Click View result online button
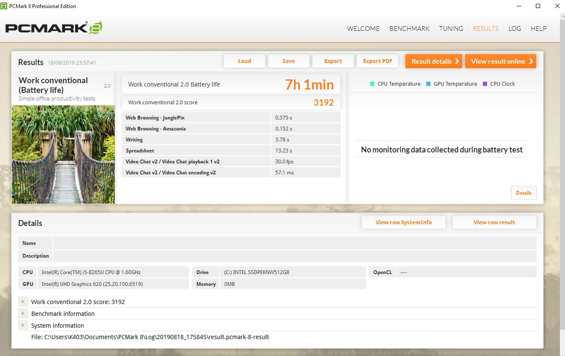The image size is (565, 356). (500, 61)
